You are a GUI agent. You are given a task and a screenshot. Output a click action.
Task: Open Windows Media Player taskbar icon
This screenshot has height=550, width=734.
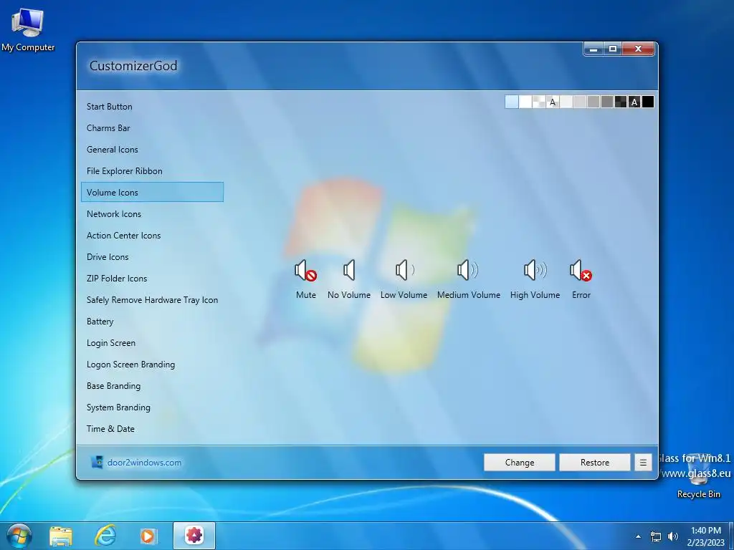(x=148, y=536)
